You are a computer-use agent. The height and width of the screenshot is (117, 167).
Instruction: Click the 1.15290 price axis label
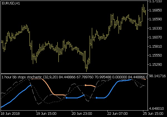click(x=156, y=65)
